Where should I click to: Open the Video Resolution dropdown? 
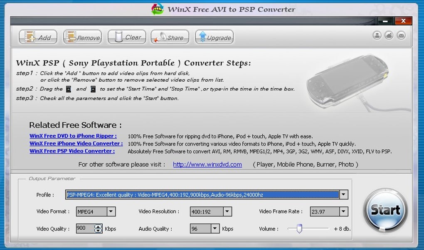[x=227, y=211]
